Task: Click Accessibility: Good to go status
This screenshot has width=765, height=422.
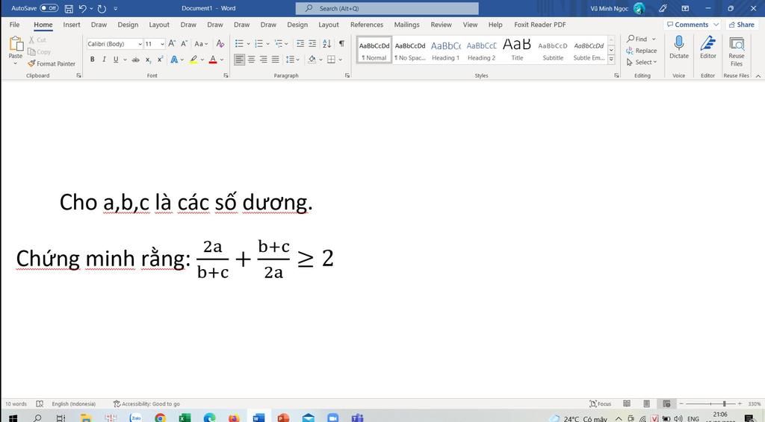Action: [146, 403]
